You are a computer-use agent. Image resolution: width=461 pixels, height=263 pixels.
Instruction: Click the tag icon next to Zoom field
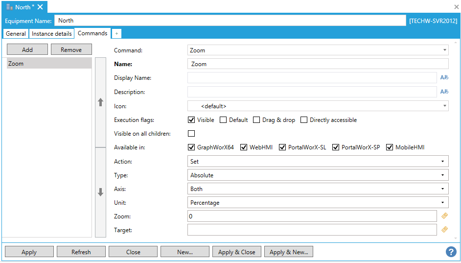click(x=444, y=216)
